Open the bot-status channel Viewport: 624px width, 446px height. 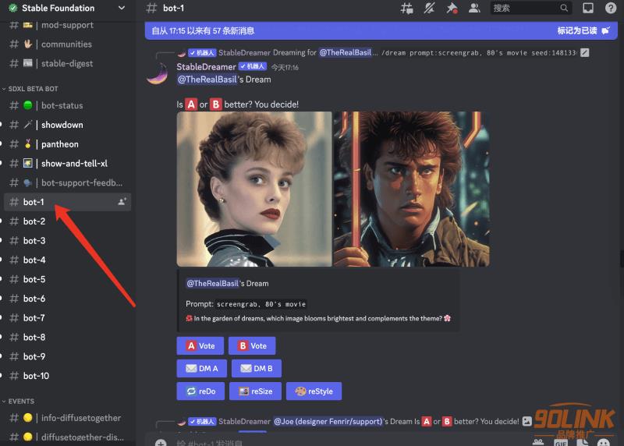coord(68,105)
